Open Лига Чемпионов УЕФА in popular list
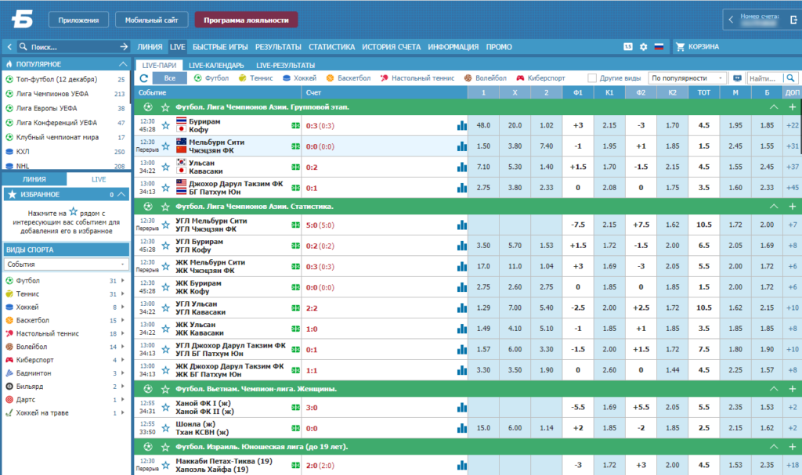The image size is (802, 475). pos(52,94)
